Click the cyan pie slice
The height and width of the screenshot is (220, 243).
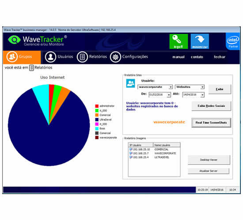coord(42,99)
